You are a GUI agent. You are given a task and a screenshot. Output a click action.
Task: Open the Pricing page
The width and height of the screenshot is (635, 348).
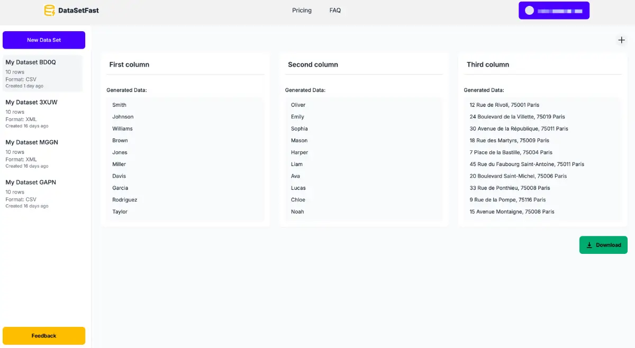point(302,11)
